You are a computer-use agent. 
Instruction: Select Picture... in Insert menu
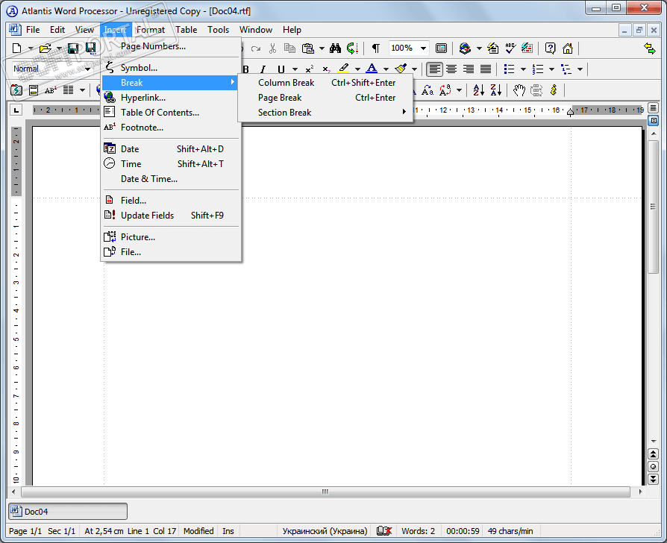171,237
